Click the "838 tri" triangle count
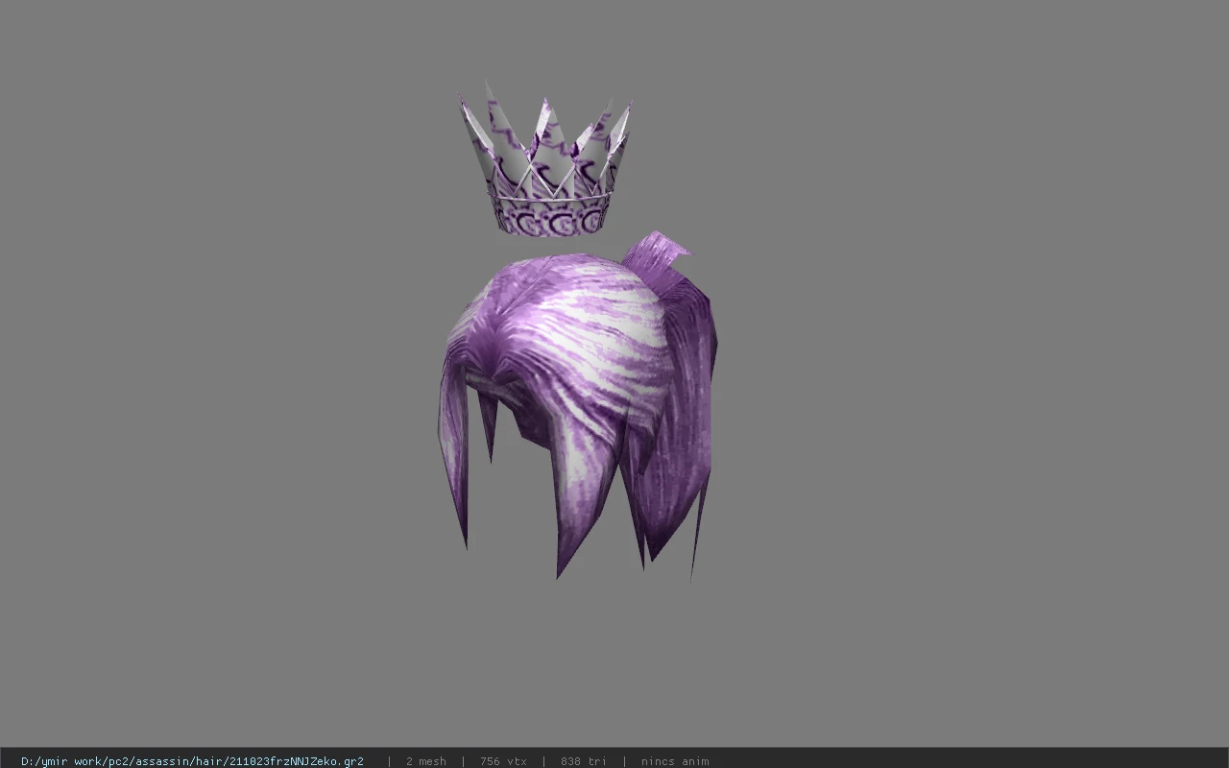This screenshot has height=768, width=1229. [583, 761]
